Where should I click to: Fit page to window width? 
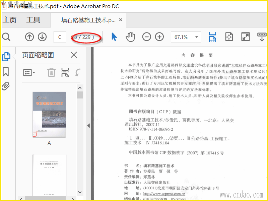point(212,37)
